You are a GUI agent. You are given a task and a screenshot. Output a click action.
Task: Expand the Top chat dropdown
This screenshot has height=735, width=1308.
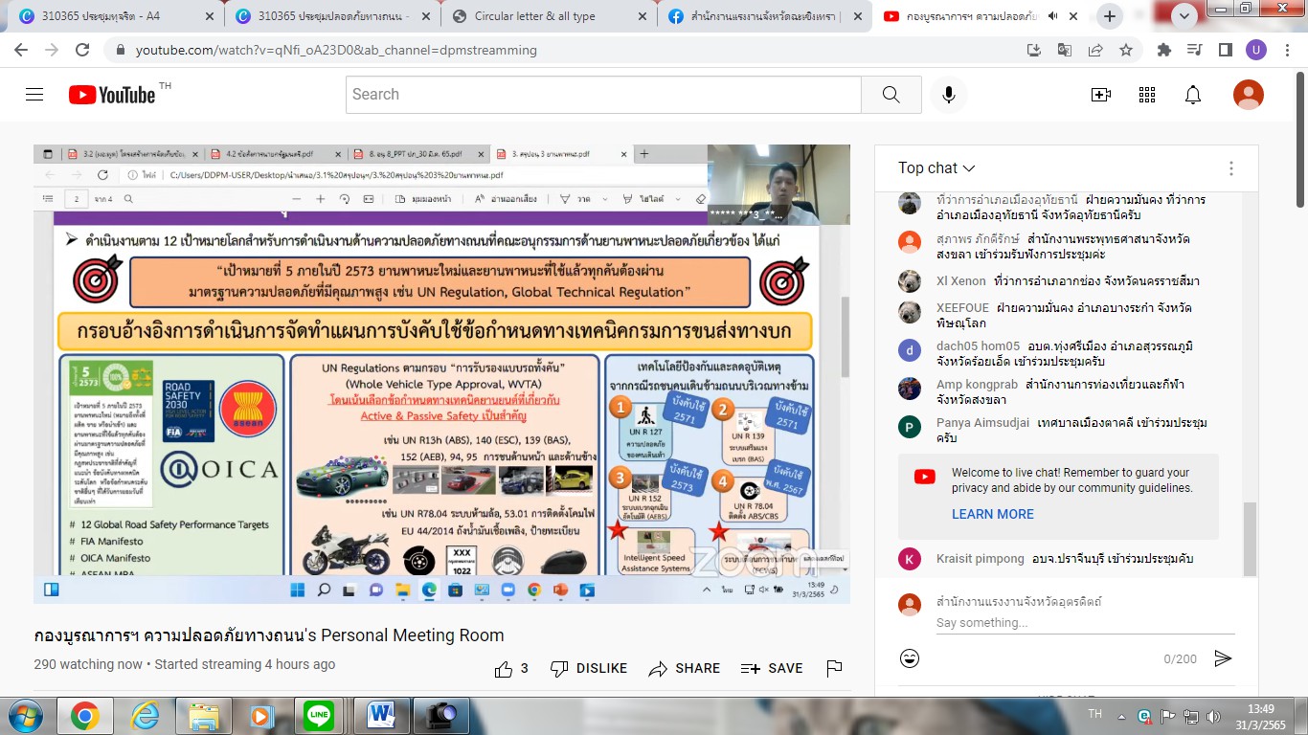936,168
